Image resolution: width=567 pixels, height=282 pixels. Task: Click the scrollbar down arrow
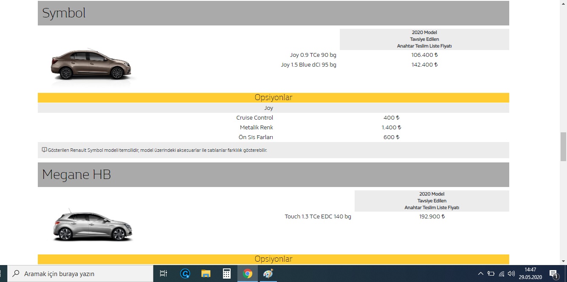coord(563,261)
